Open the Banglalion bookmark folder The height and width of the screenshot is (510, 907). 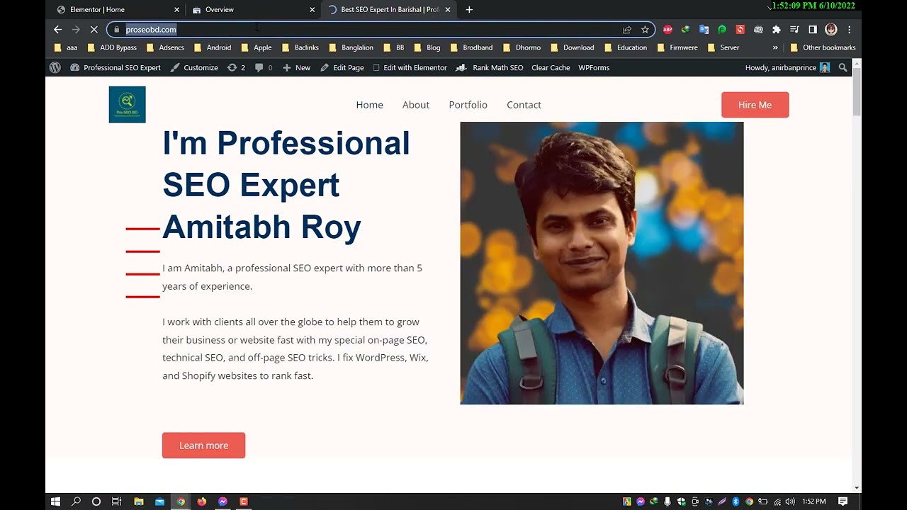pyautogui.click(x=351, y=47)
